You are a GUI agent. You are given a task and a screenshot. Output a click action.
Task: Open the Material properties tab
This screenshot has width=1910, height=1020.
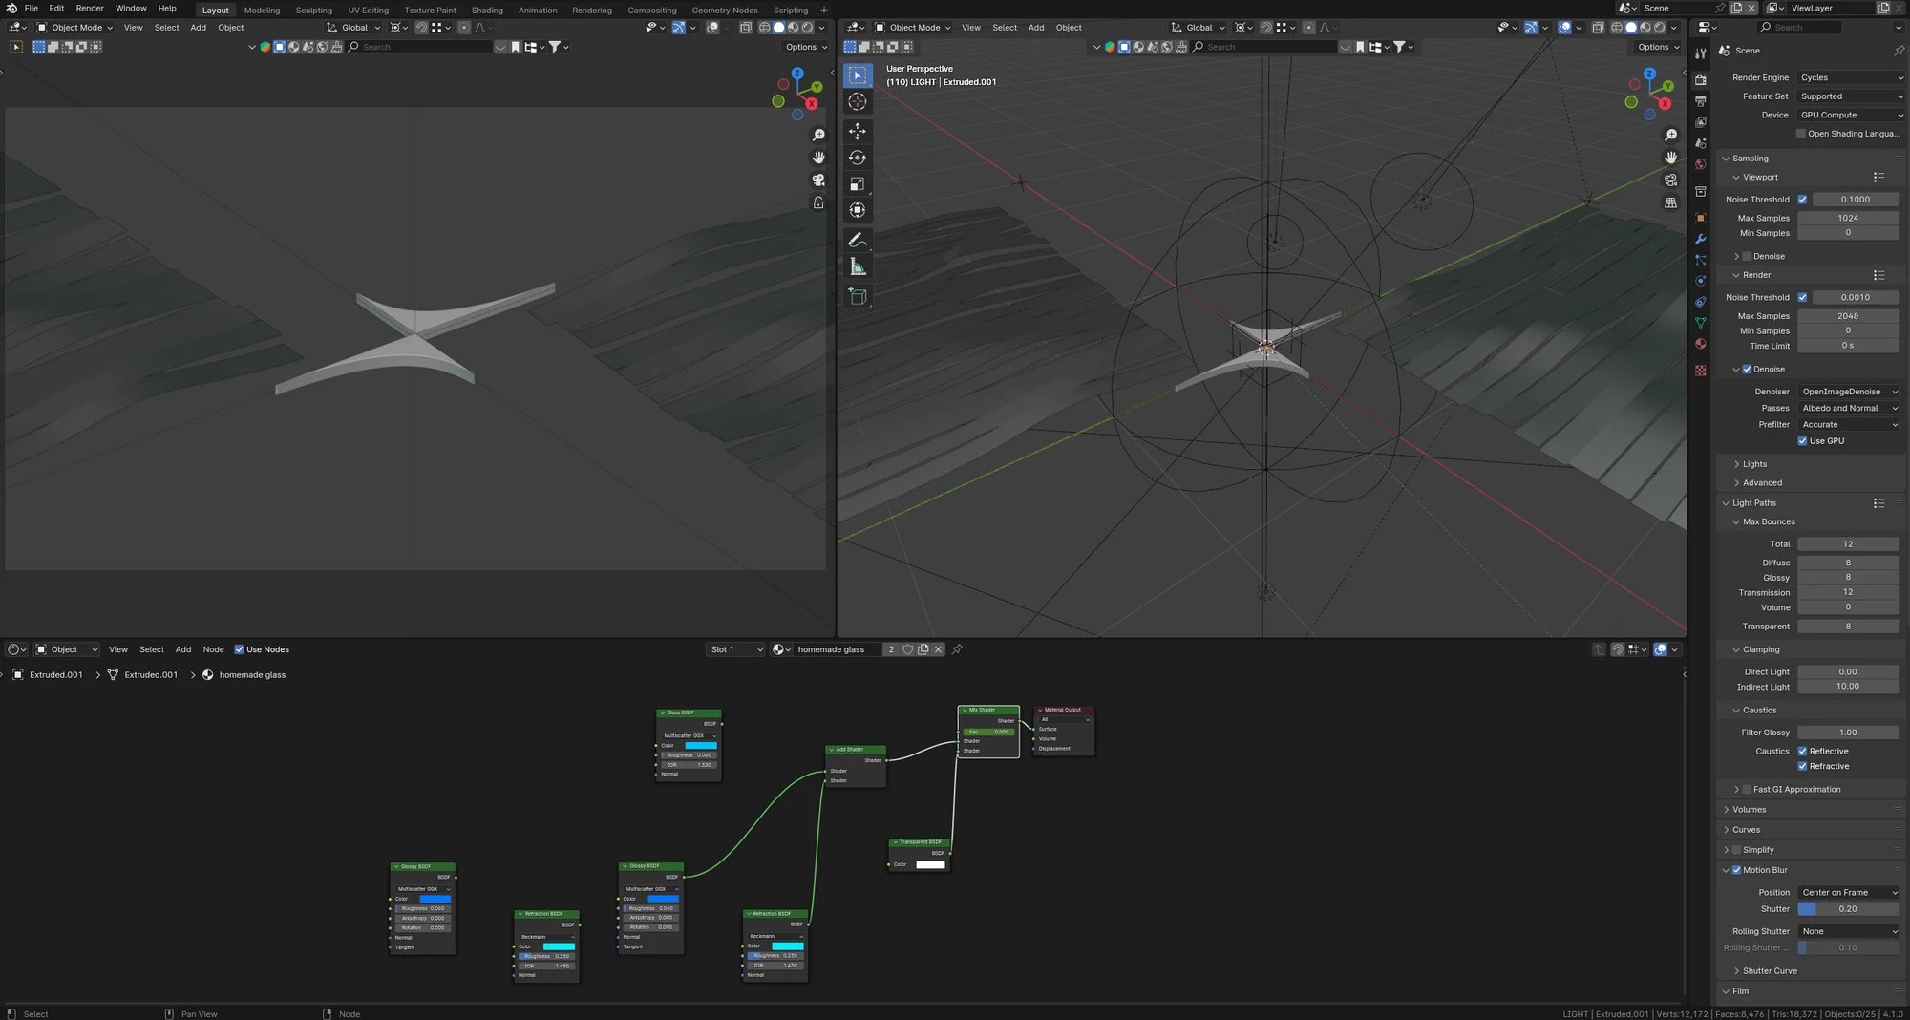[x=1701, y=344]
